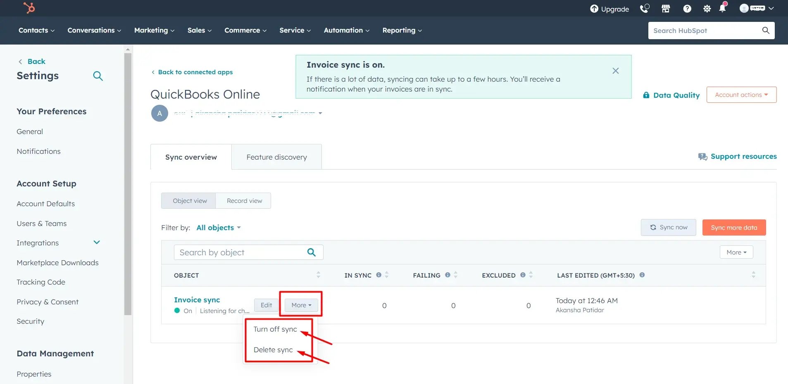Open the Conversations menu
This screenshot has height=384, width=788.
point(94,31)
